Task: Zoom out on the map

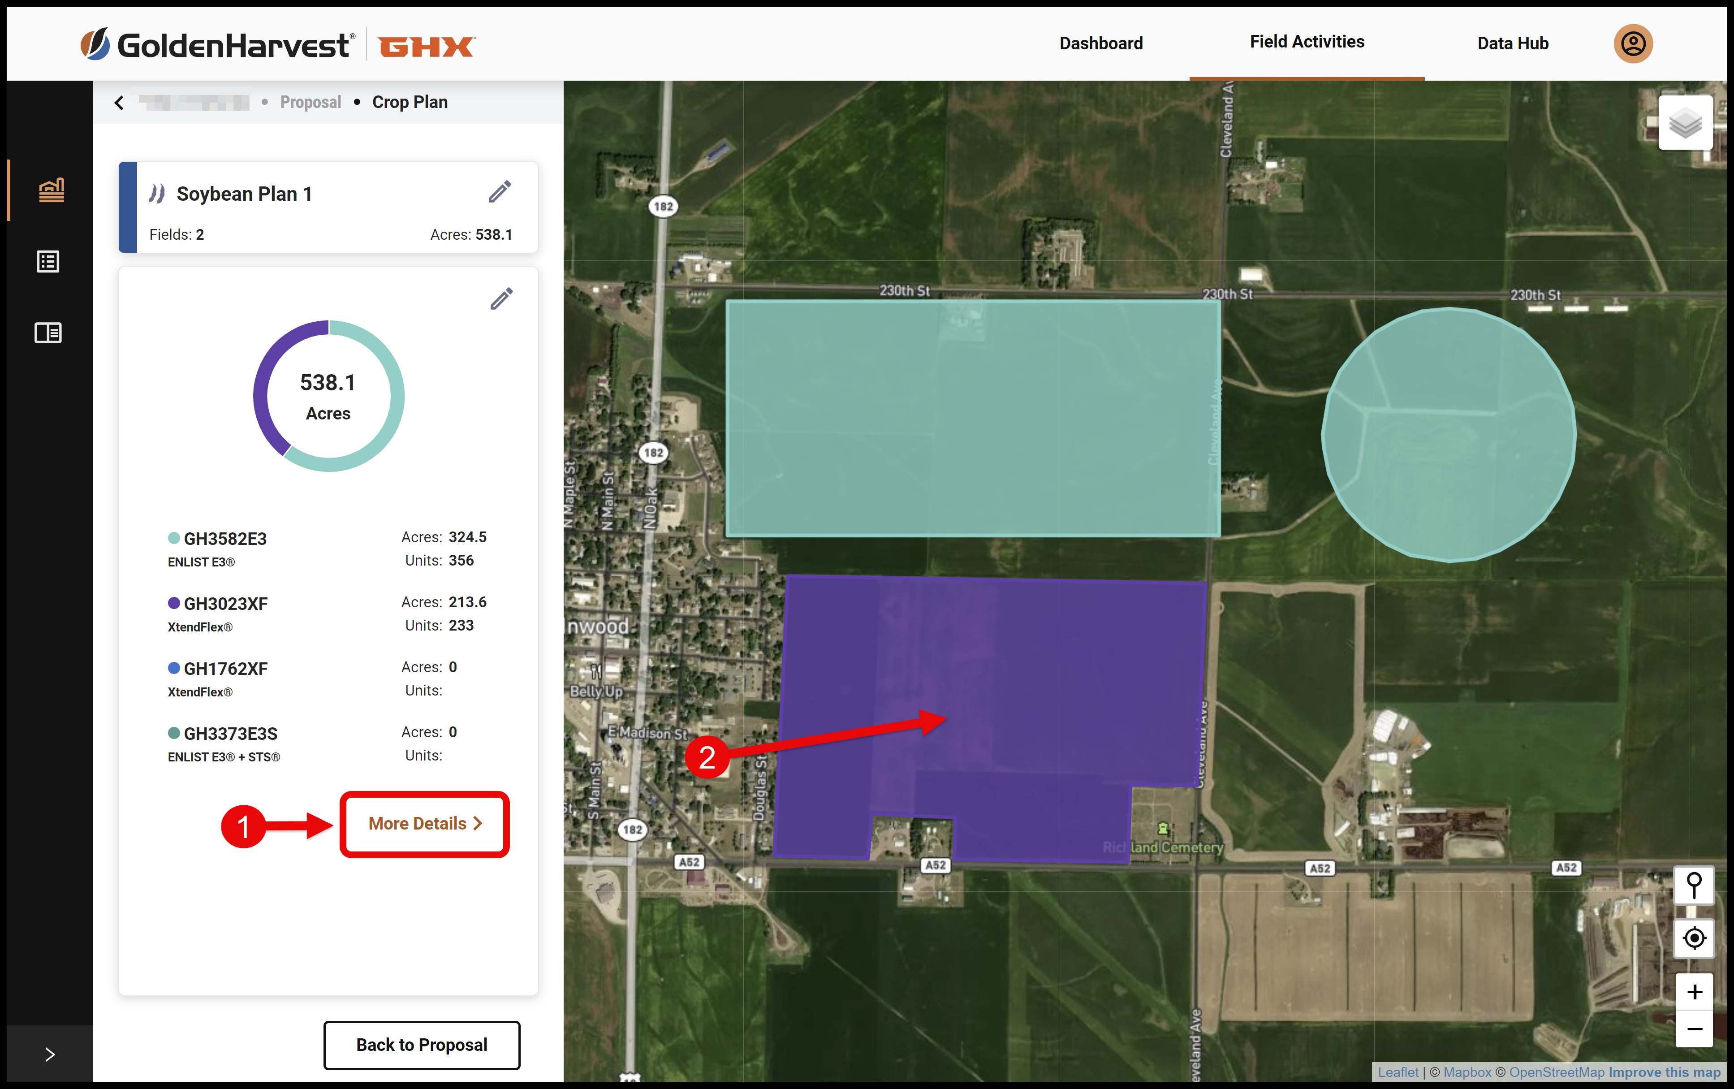Action: [x=1694, y=1029]
